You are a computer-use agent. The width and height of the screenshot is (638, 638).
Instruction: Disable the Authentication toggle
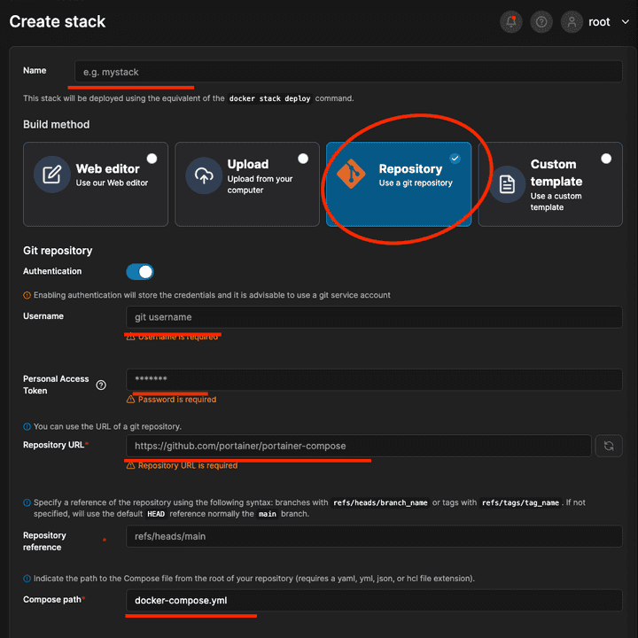pyautogui.click(x=140, y=272)
